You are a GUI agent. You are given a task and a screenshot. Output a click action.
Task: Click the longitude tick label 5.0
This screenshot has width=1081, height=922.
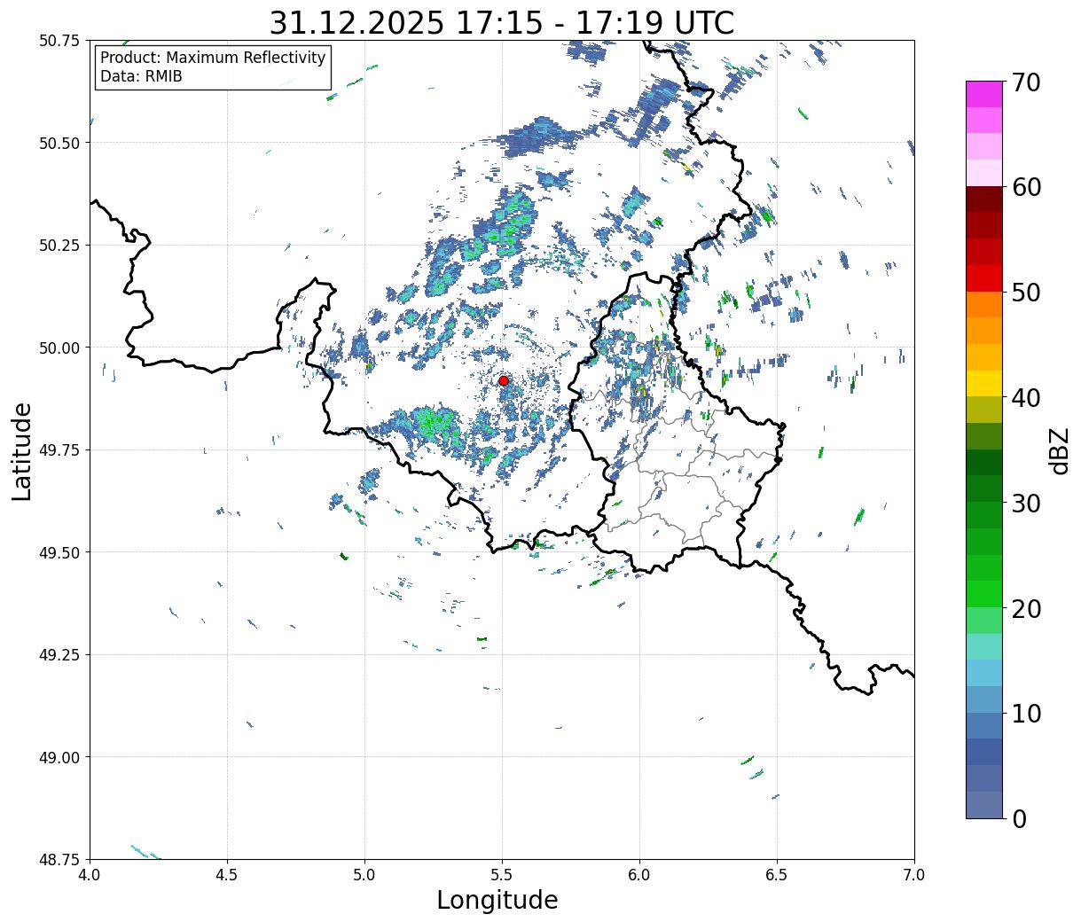pos(364,875)
